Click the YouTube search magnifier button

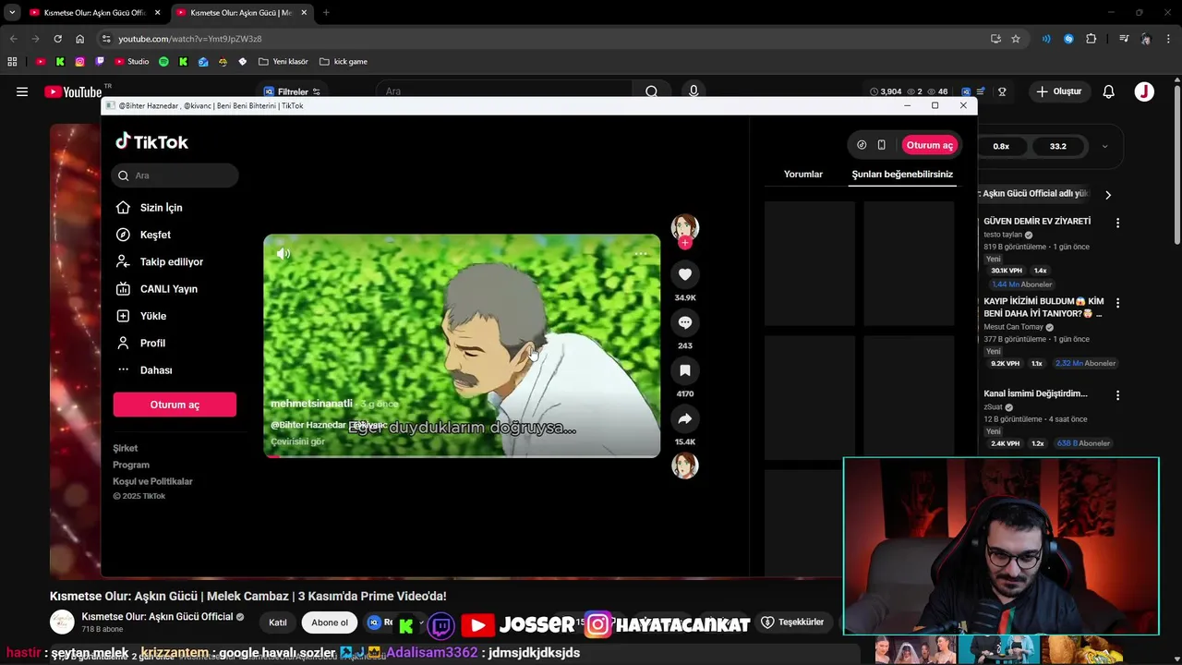click(x=651, y=91)
